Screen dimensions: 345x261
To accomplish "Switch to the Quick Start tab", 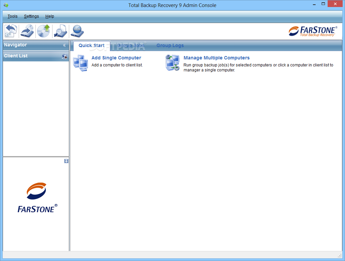I will pos(92,45).
